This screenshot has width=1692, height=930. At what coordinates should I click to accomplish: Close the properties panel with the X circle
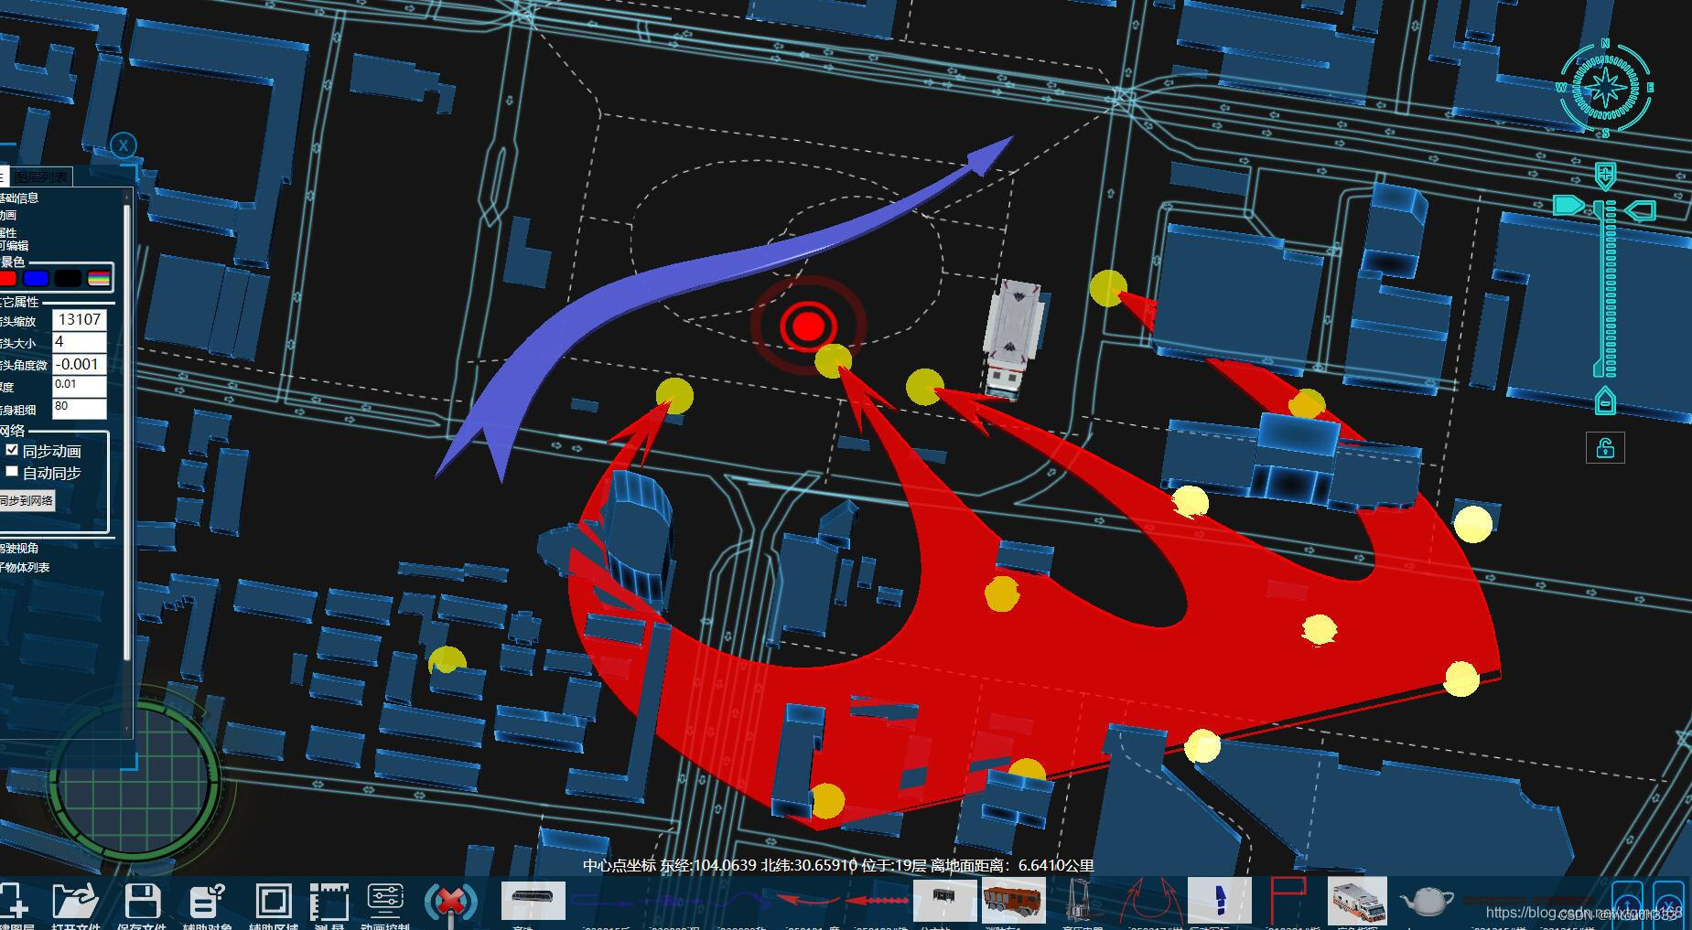point(123,144)
